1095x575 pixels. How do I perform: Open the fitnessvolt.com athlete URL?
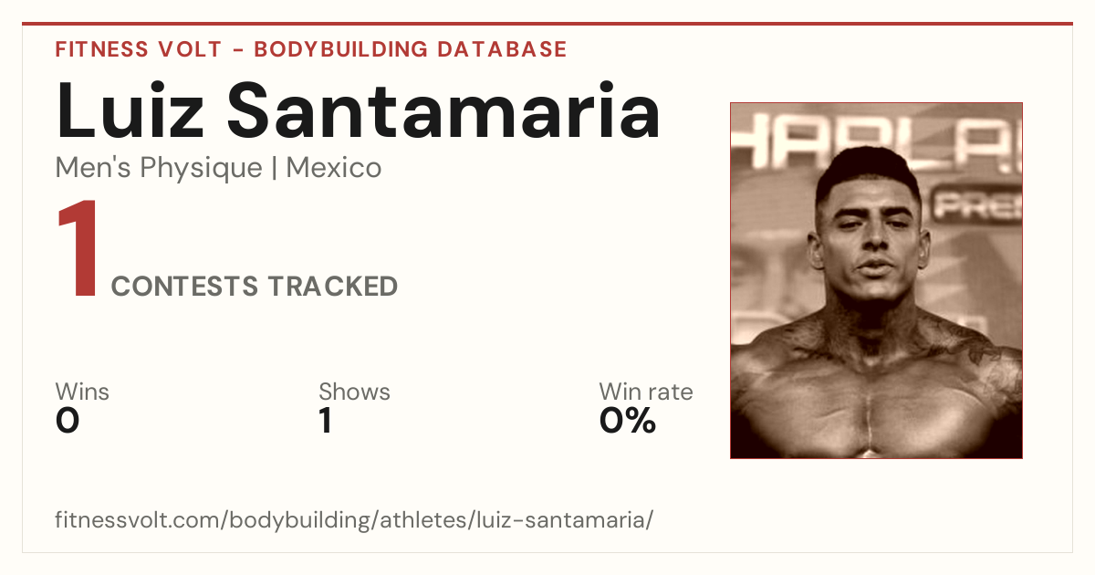355,520
